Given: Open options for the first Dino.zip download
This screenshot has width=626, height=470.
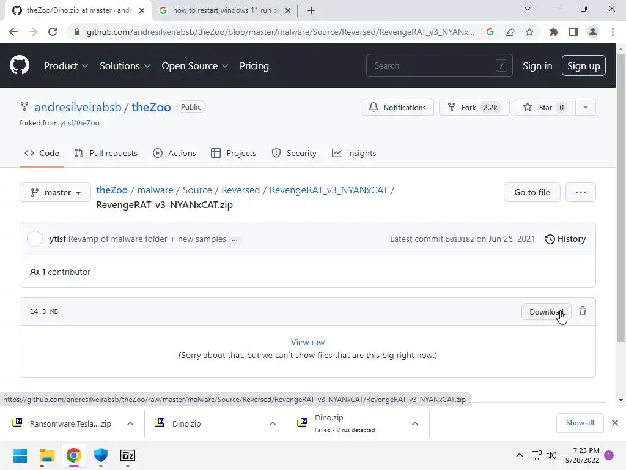Looking at the screenshot, I should tap(273, 423).
